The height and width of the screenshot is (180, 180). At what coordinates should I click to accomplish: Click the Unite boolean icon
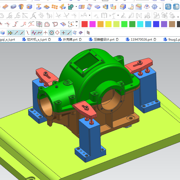point(71,7)
